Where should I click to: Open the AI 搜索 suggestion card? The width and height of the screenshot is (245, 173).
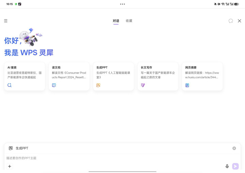pyautogui.click(x=25, y=76)
